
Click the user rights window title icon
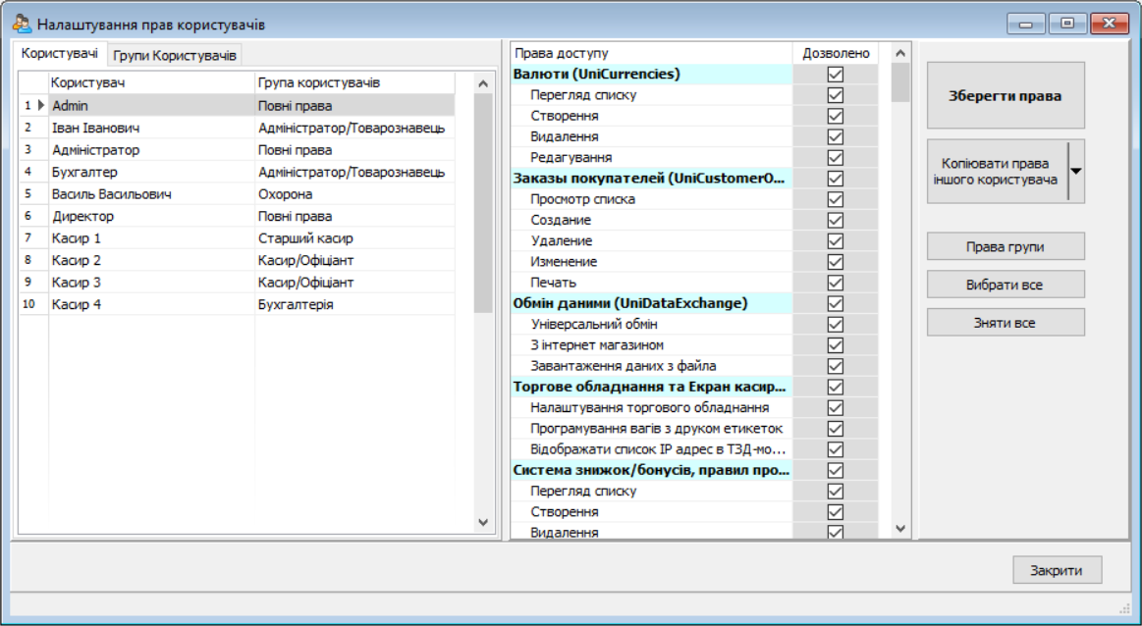(x=22, y=24)
